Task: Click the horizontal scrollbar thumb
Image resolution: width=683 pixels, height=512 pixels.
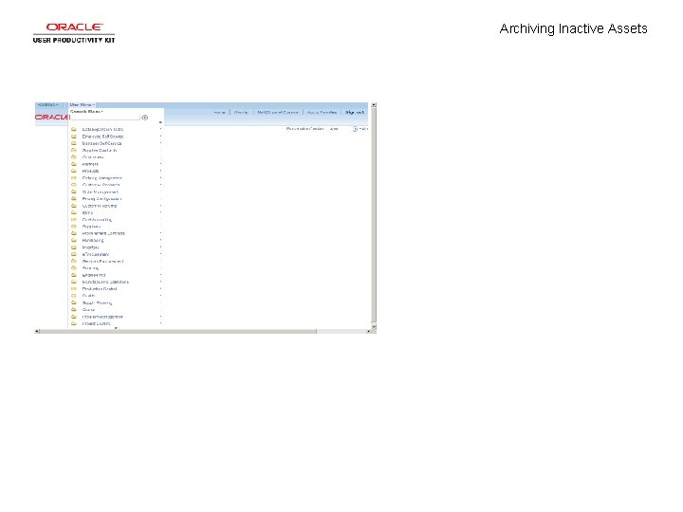Action: [x=178, y=331]
